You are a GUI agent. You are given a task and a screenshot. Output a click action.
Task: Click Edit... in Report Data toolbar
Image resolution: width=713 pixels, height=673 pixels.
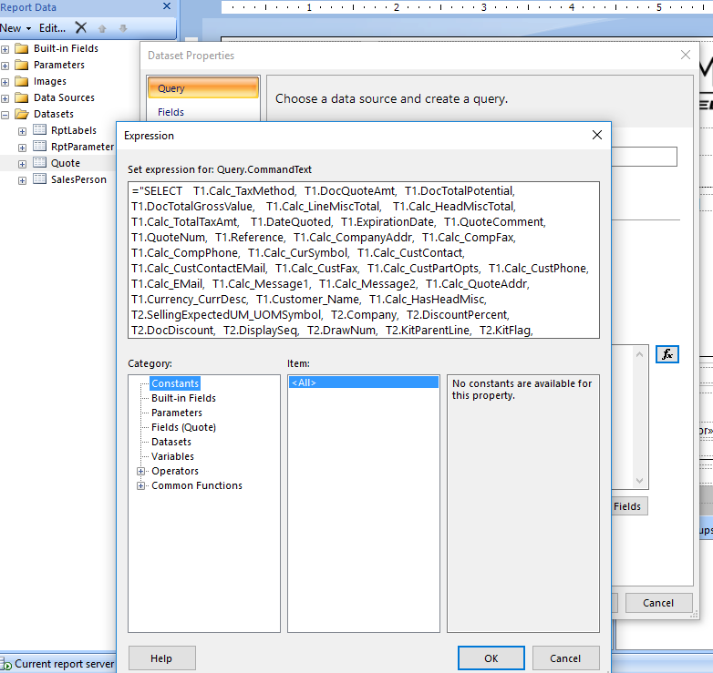[x=52, y=28]
